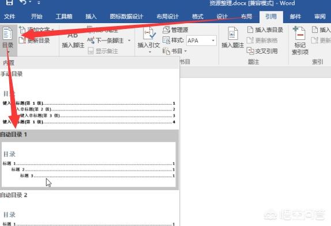Expand the undo history dropdown arrow
The image size is (331, 226).
(x=30, y=2)
